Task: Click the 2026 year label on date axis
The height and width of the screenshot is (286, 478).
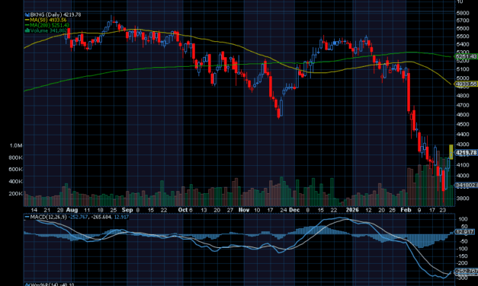Action: [x=352, y=210]
